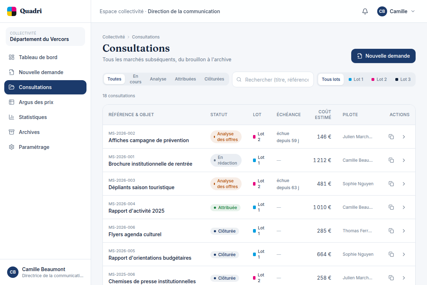Click the blue Nouvelle demande button
427x285 pixels.
point(383,56)
